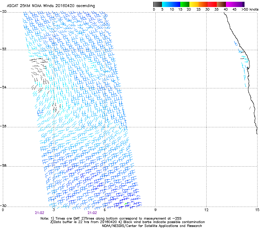Image resolution: width=260 pixels, height=228 pixels.
Task: Click the ASCAT 25KM NOAA Winds title
Action: coord(51,6)
